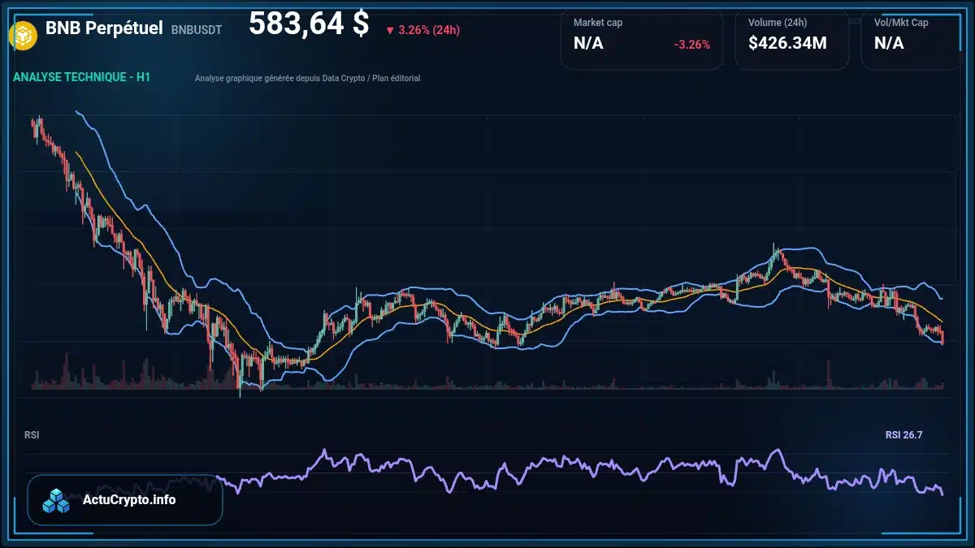Click the ANALYSE TECHNIQUE - H1 heading
The image size is (975, 548).
click(x=82, y=77)
